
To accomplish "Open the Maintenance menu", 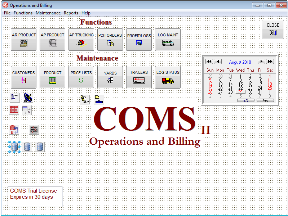I will tap(48, 13).
